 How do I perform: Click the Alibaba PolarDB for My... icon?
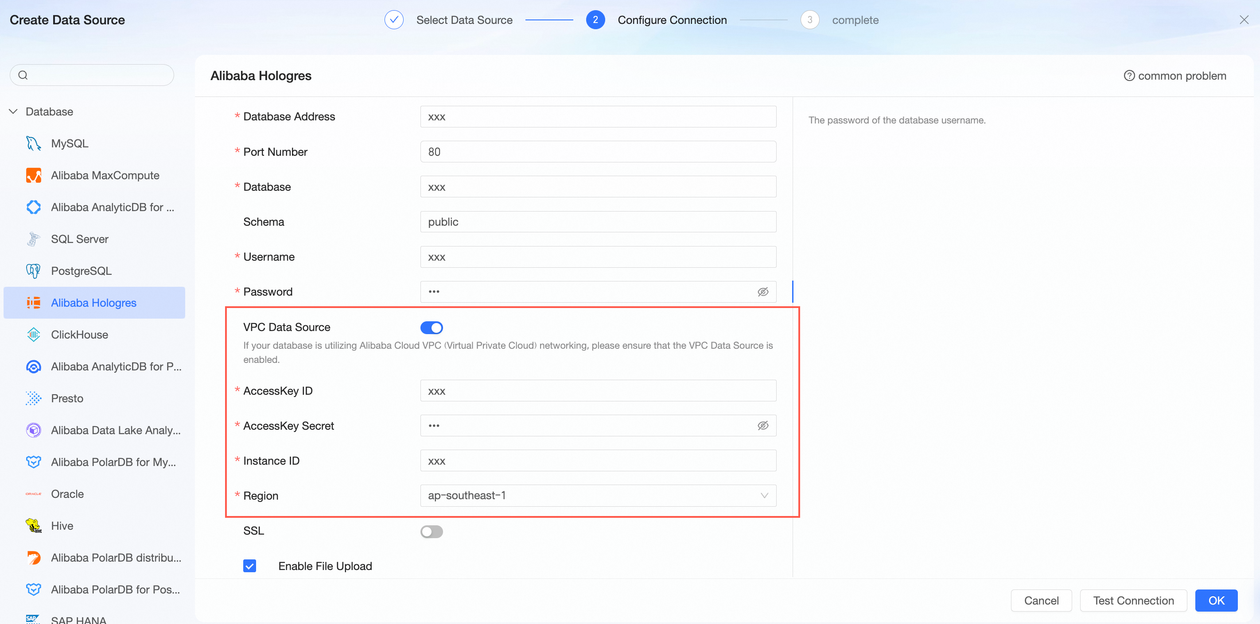[x=33, y=462]
